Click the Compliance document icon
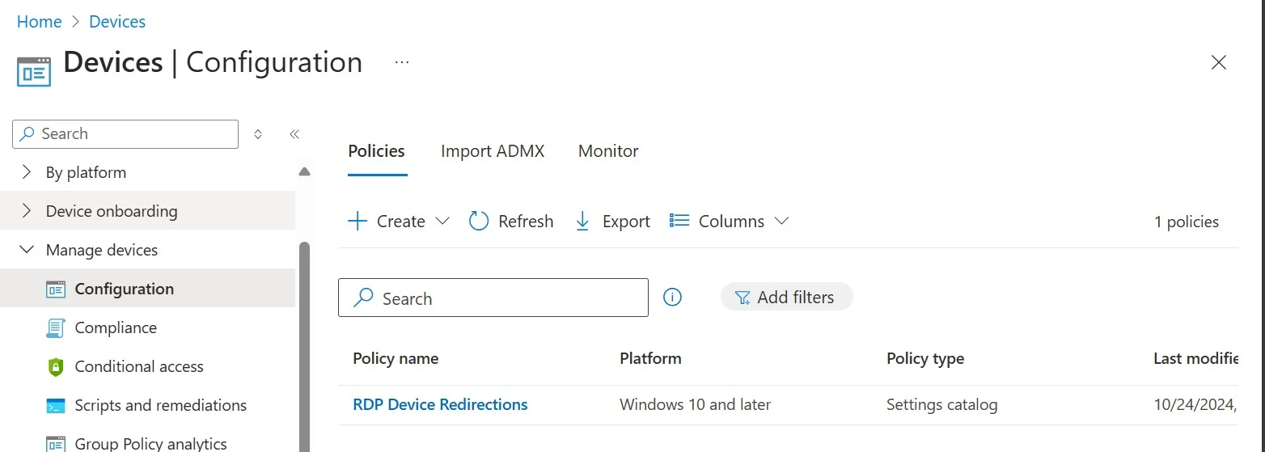 pos(56,328)
